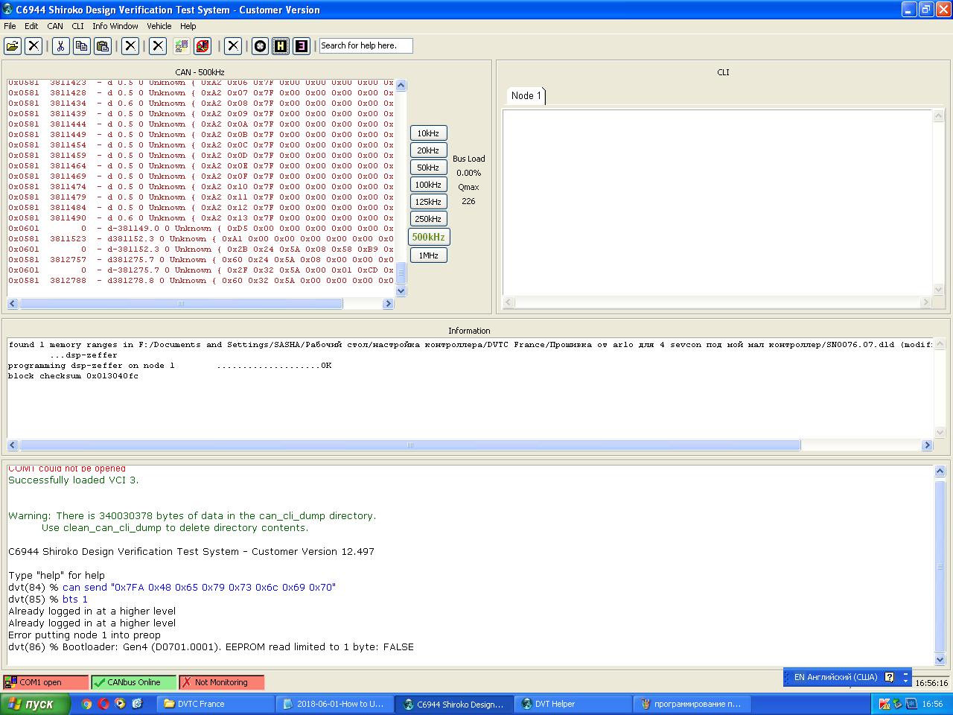Switch to the Node 1 tab
The image size is (953, 715).
(526, 95)
